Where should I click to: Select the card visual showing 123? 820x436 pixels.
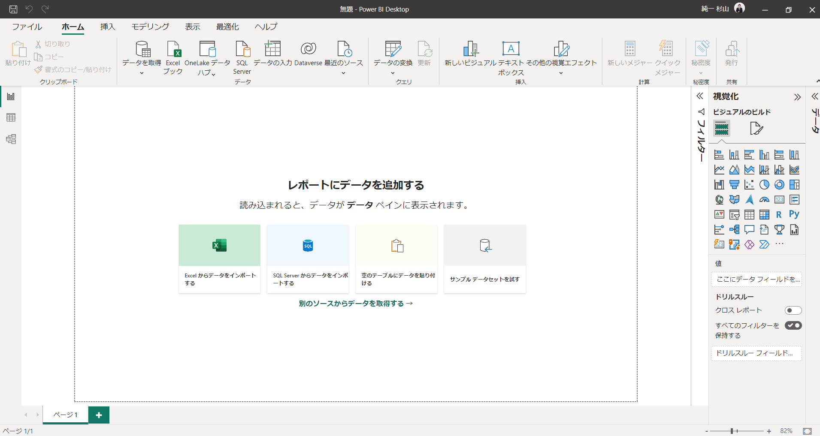pos(779,200)
